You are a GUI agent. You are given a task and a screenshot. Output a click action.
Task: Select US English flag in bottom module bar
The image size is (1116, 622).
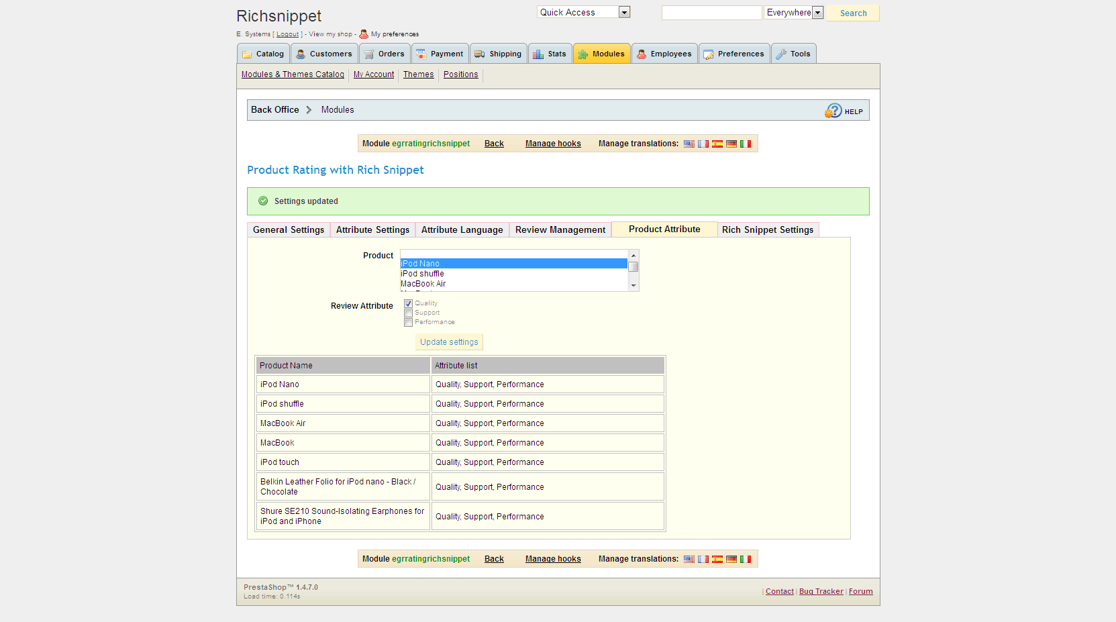coord(689,559)
